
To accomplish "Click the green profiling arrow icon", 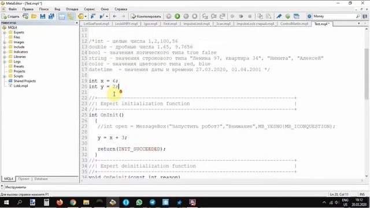I will click(x=241, y=16).
